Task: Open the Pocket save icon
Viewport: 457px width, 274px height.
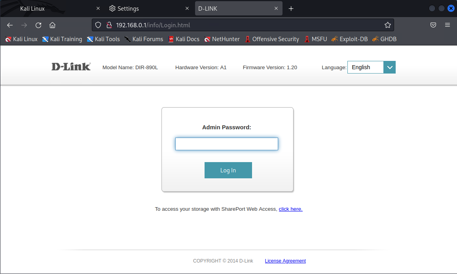Action: click(433, 25)
